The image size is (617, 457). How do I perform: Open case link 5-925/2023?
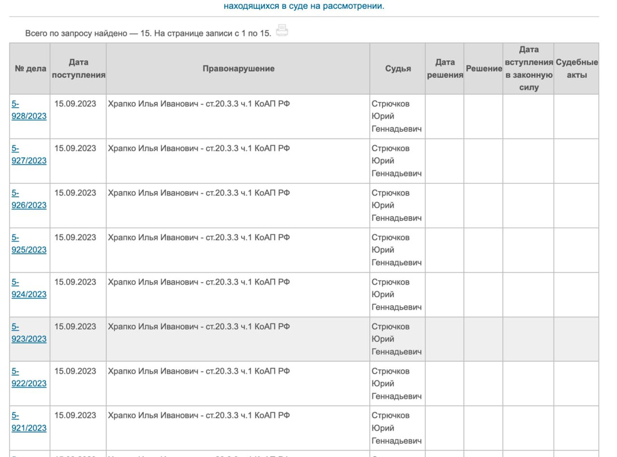point(29,250)
